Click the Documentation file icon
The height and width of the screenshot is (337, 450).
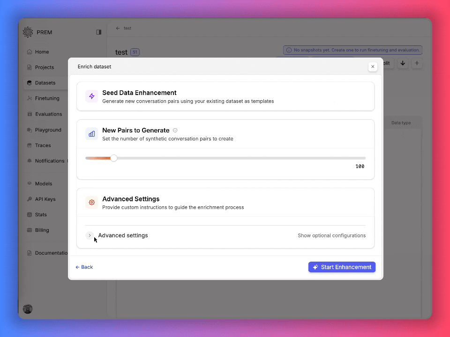point(29,253)
